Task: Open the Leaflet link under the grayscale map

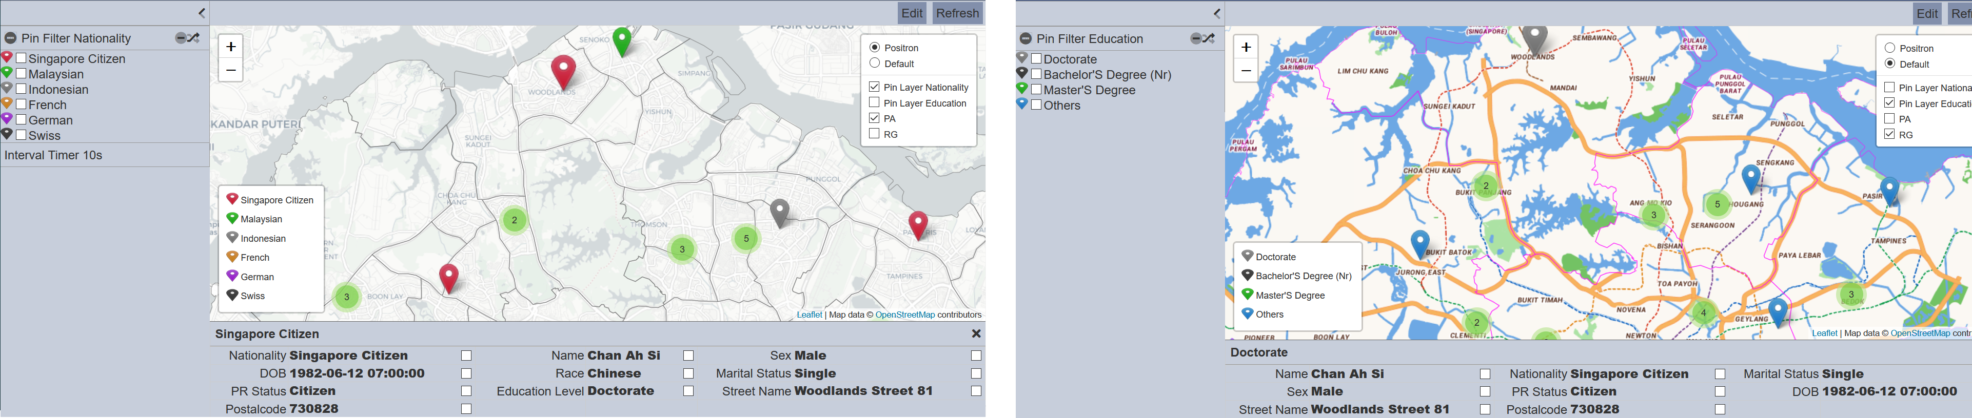Action: [x=809, y=315]
